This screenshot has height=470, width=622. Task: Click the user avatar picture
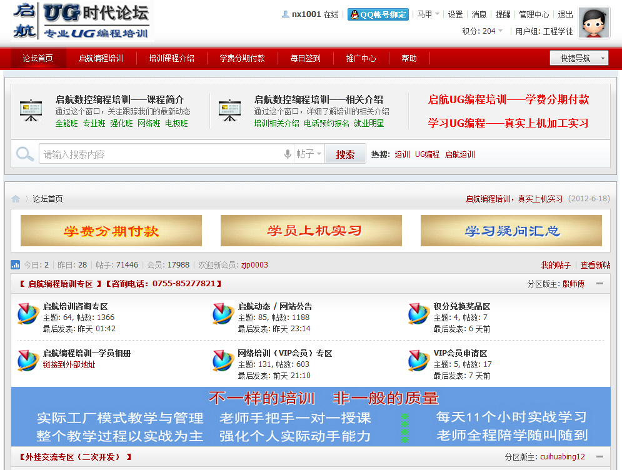[x=593, y=22]
